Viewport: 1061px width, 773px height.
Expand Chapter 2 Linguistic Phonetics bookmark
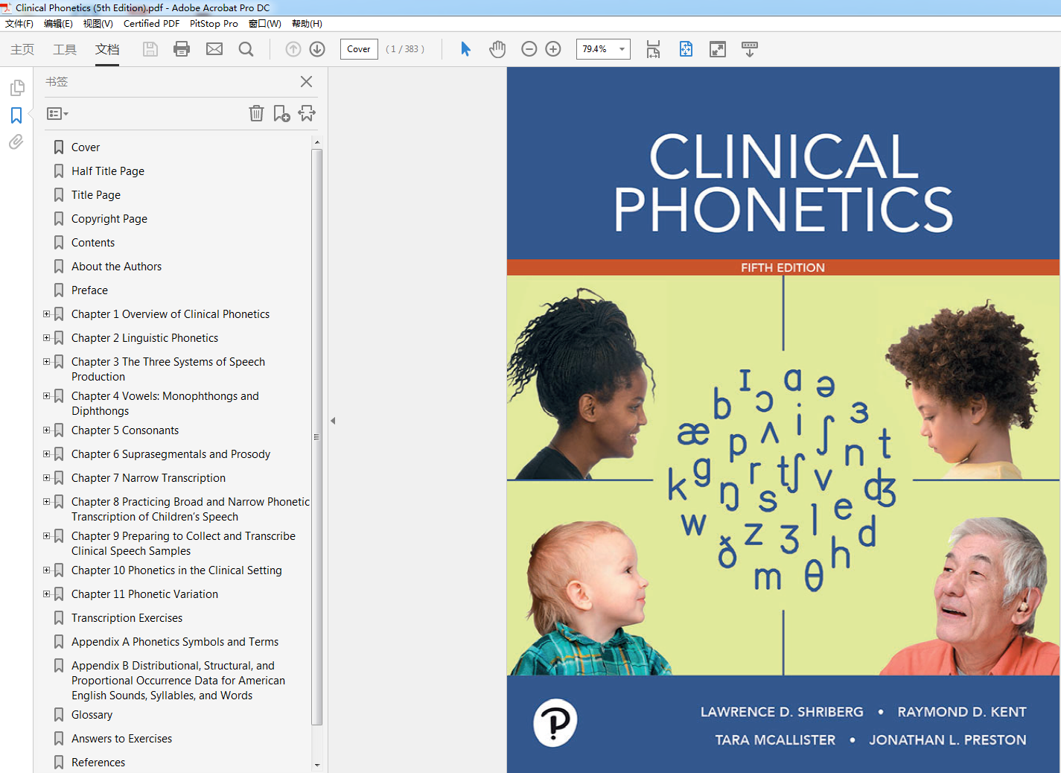coord(46,338)
